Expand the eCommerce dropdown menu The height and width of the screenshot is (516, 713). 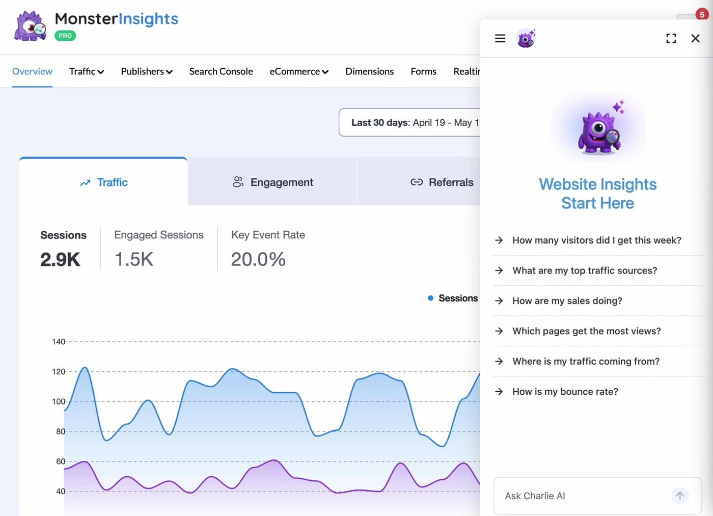point(299,71)
